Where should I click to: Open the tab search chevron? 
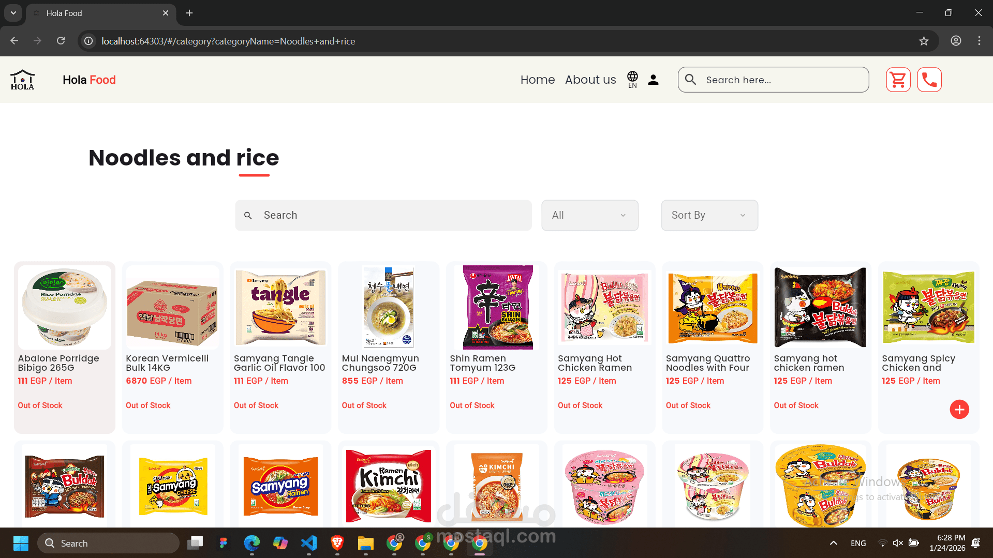13,13
